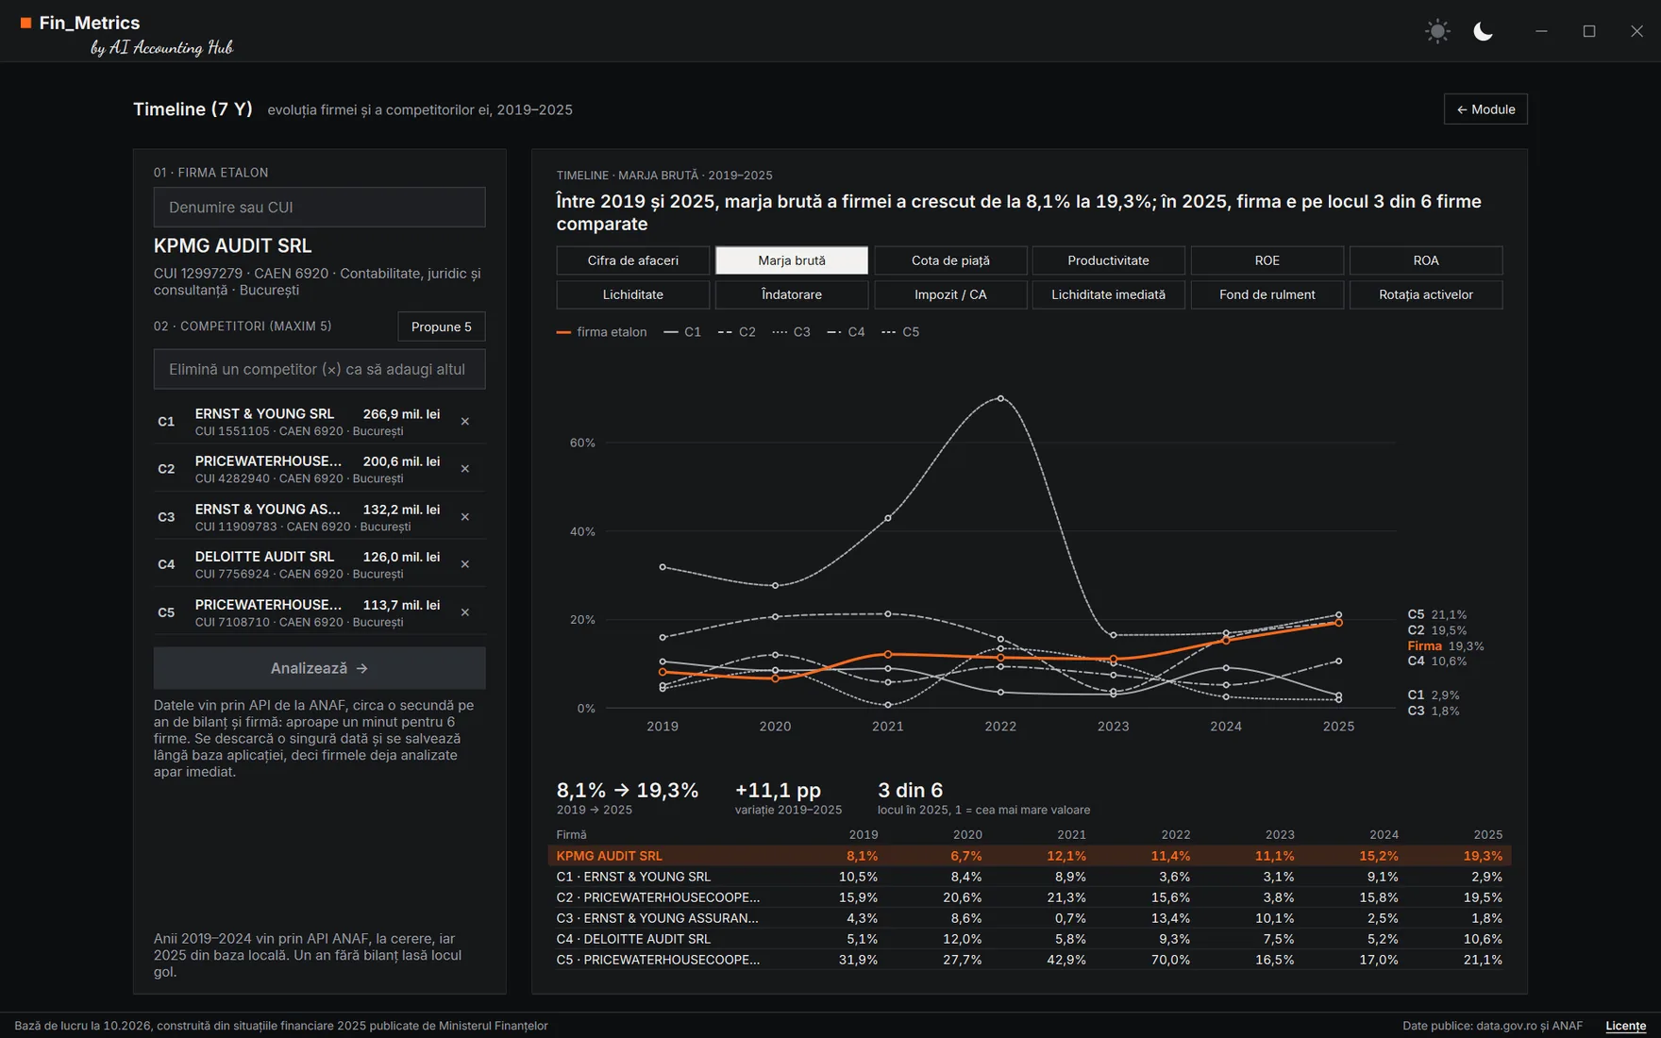1661x1038 pixels.
Task: Click firma etalon's 2025 data point
Action: point(1338,623)
